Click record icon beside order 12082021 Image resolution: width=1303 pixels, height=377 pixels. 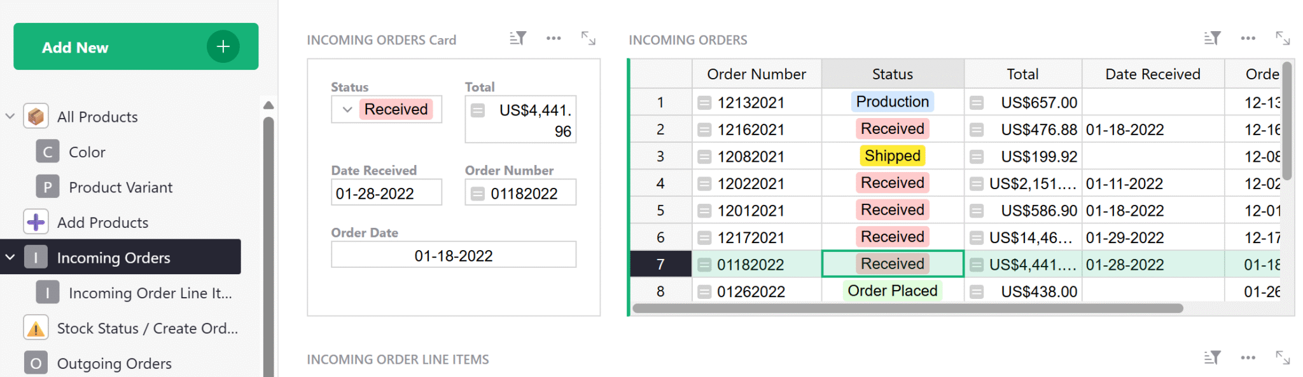click(x=704, y=157)
